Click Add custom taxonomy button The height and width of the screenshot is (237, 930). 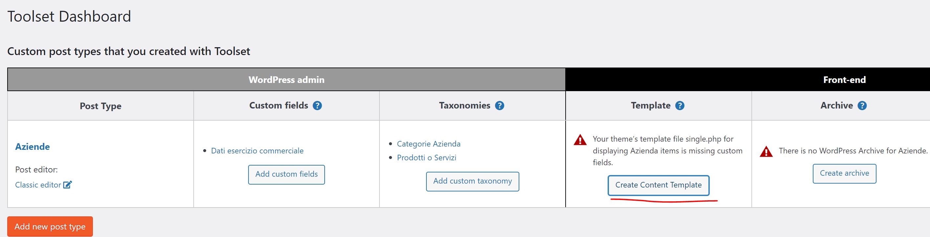(472, 182)
